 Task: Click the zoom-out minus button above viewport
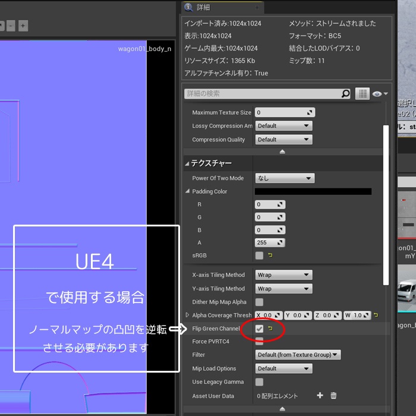(x=11, y=26)
